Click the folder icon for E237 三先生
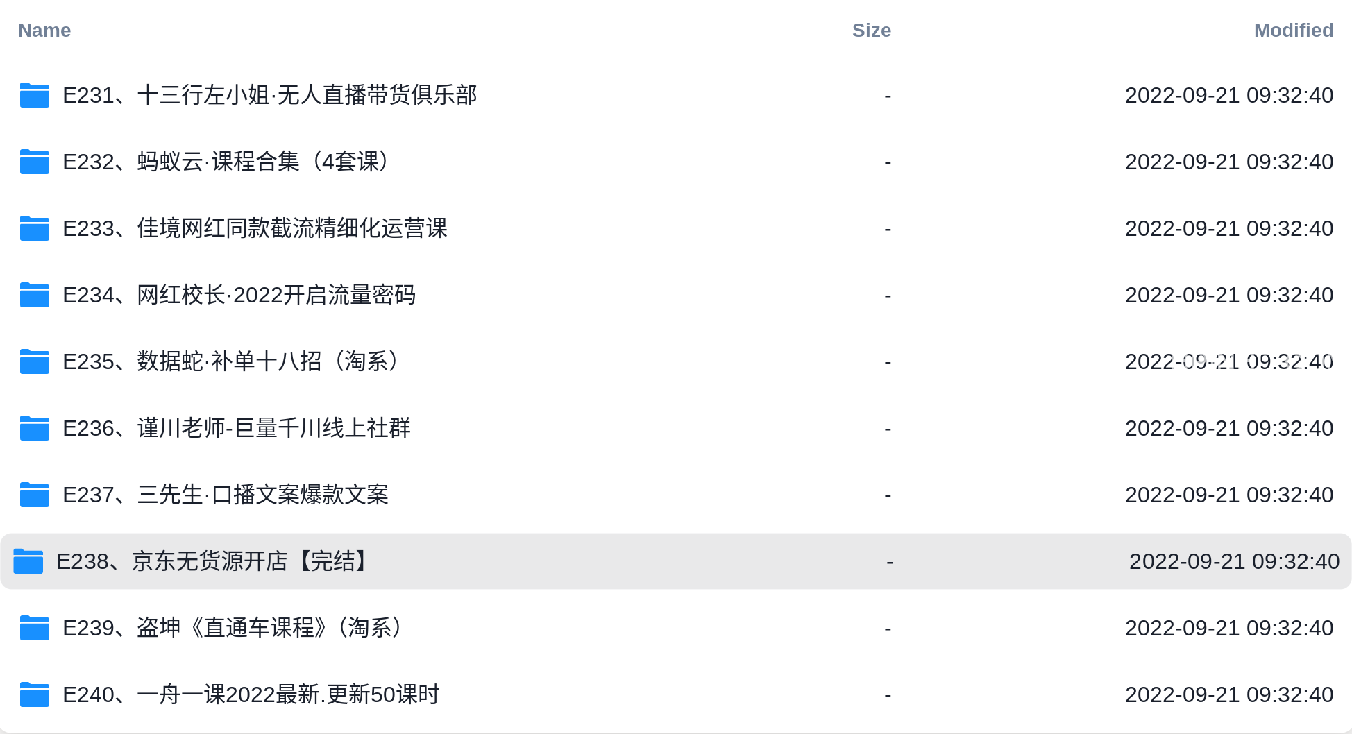The height and width of the screenshot is (734, 1352). pyautogui.click(x=35, y=495)
